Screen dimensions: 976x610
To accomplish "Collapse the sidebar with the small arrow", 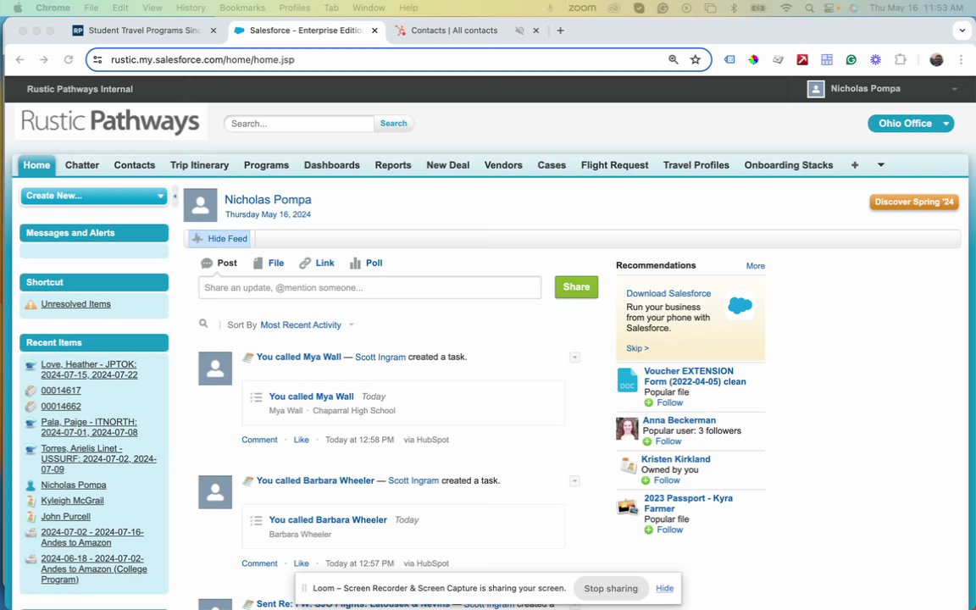I will pos(175,196).
